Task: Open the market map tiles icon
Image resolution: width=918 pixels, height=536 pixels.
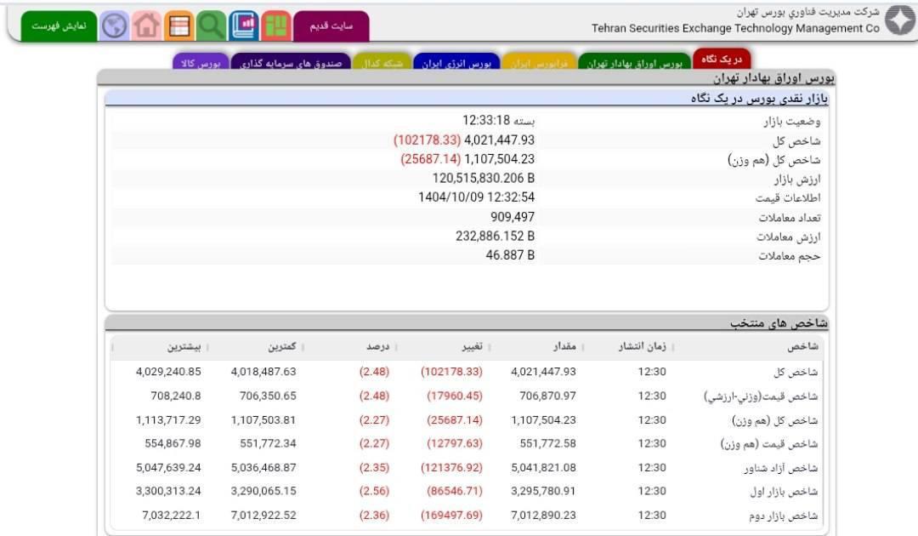Action: [276, 25]
